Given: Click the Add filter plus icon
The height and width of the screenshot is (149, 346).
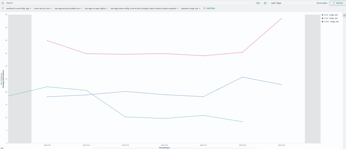Looking at the screenshot, I should tap(204, 8).
